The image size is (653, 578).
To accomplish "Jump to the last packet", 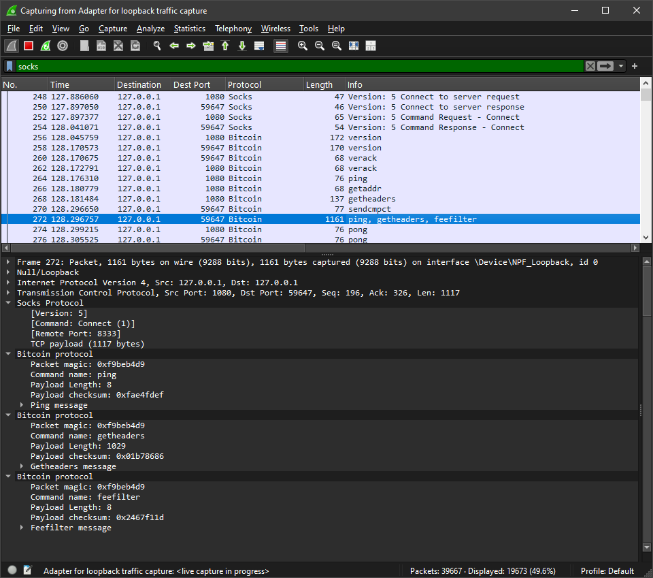I will [x=242, y=46].
